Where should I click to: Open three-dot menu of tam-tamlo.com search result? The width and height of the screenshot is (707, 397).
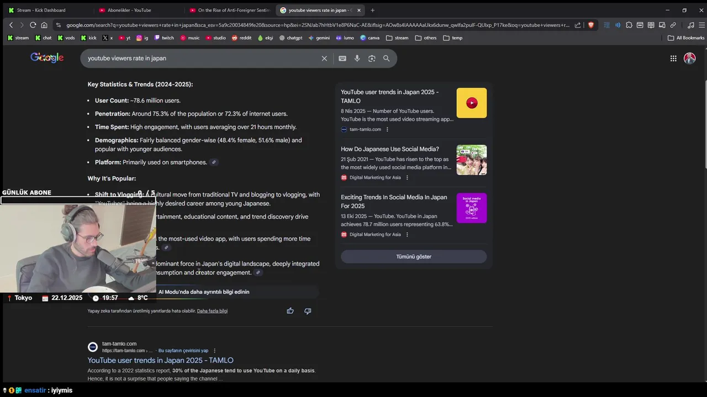(x=214, y=351)
